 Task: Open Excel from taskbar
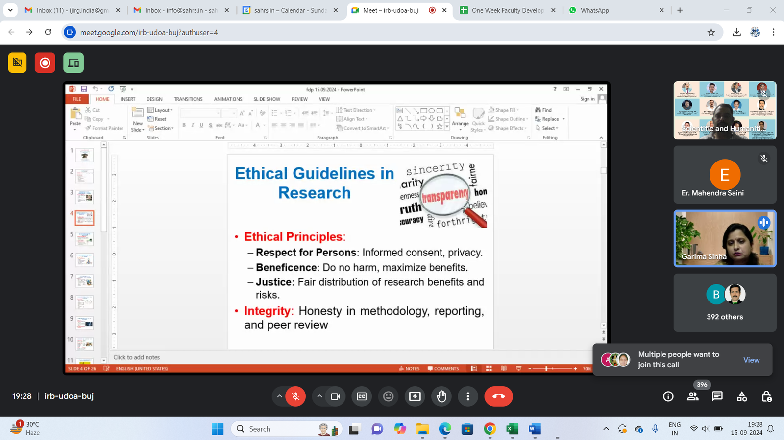[x=513, y=429]
